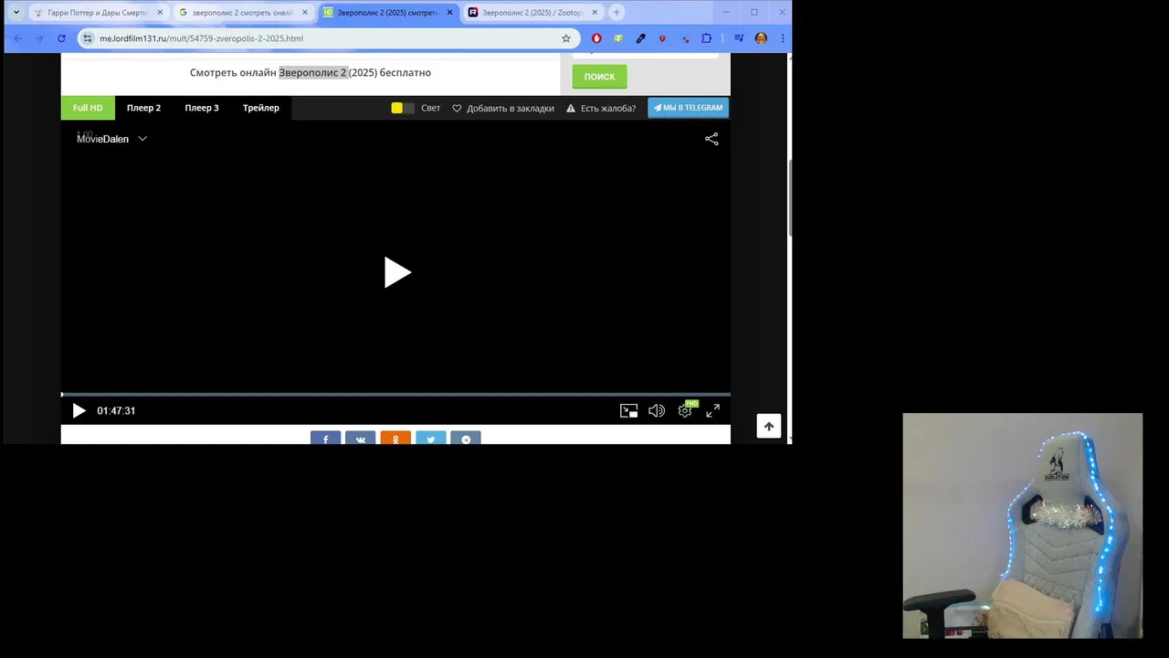Close the active lordfilm Зверополис tab
The width and height of the screenshot is (1169, 658).
(x=449, y=13)
